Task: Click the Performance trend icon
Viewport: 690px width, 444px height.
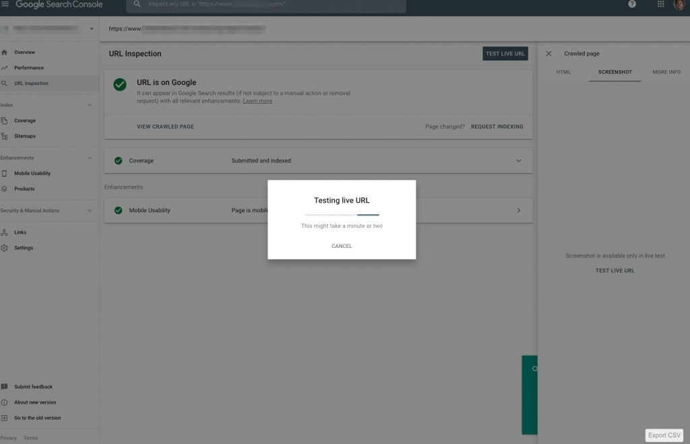Action: click(5, 67)
